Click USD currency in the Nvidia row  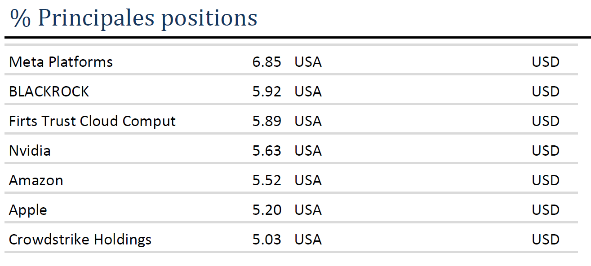(x=546, y=150)
